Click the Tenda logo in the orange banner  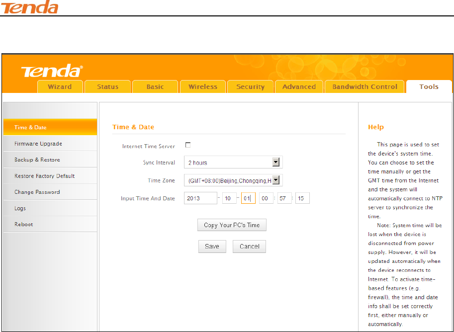click(x=52, y=71)
